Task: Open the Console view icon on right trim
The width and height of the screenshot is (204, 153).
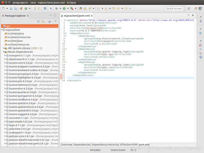Action: (201, 57)
